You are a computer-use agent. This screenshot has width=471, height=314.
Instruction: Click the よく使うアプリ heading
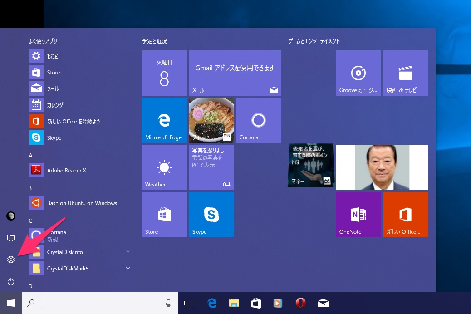tap(43, 41)
